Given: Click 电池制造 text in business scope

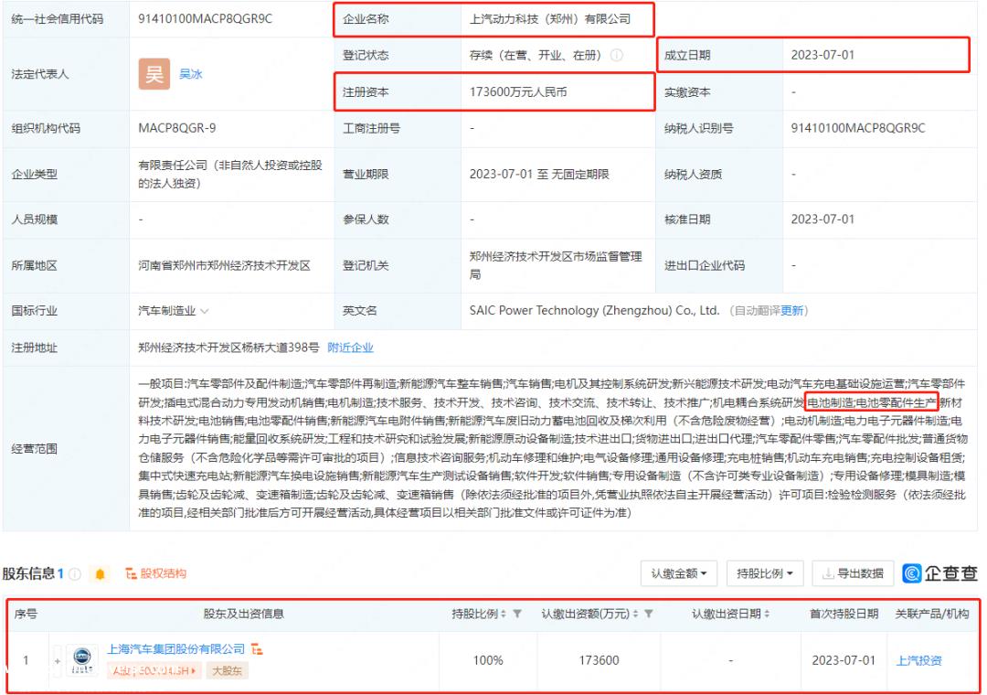Looking at the screenshot, I should pyautogui.click(x=830, y=402).
